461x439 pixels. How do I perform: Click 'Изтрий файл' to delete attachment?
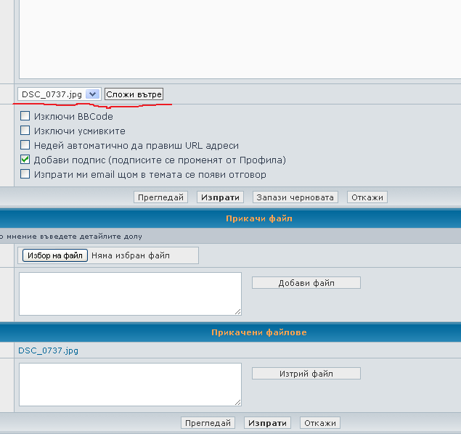point(306,374)
